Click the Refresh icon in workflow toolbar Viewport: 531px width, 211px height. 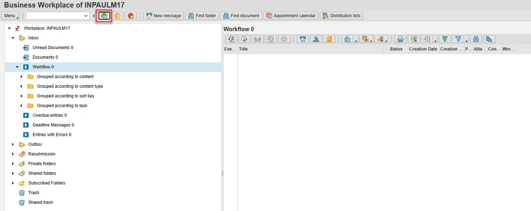point(231,39)
